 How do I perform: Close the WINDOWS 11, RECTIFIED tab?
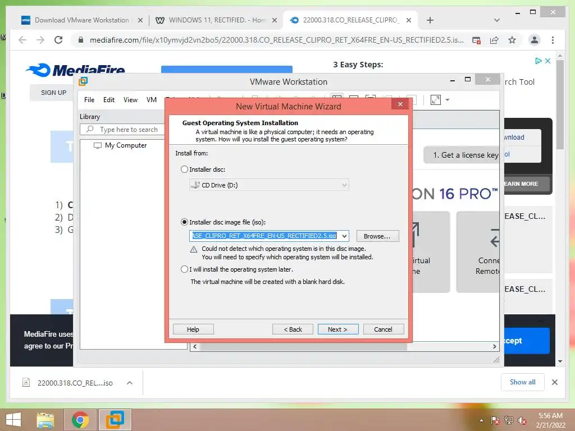tap(274, 20)
